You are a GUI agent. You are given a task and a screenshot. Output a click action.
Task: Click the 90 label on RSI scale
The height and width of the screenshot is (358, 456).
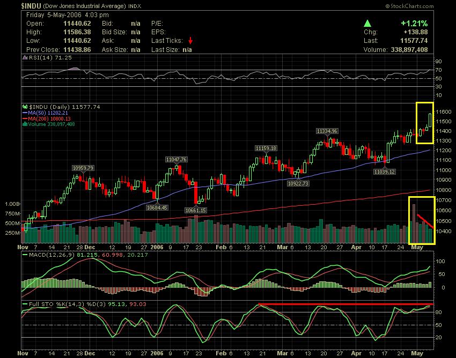pos(438,61)
